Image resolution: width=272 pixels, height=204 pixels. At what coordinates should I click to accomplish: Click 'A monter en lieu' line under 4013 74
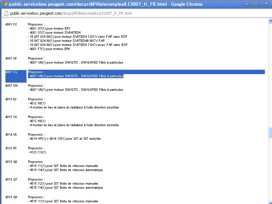(x=73, y=125)
